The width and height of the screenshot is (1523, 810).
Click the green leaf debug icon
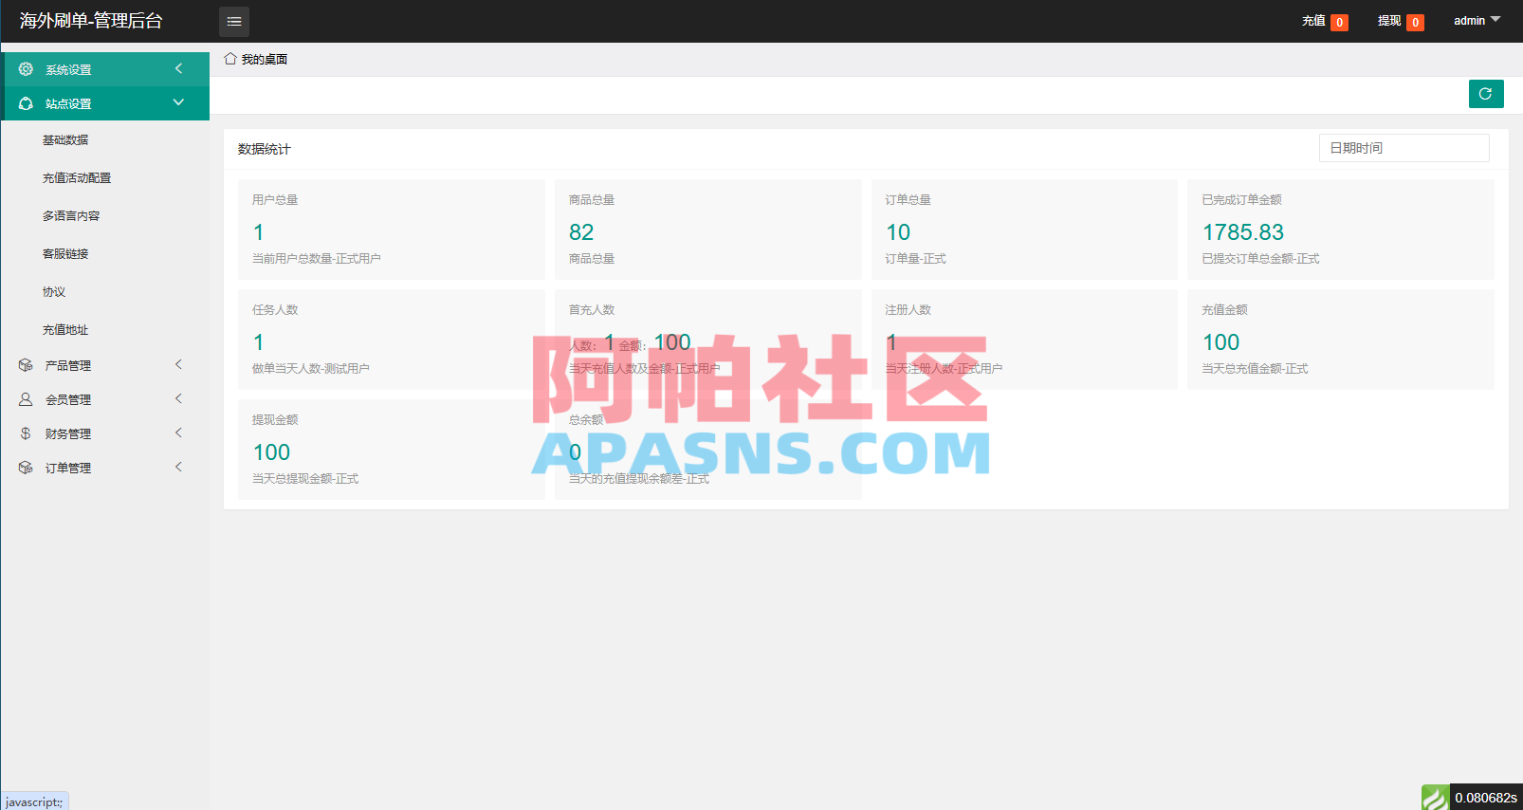tap(1435, 798)
